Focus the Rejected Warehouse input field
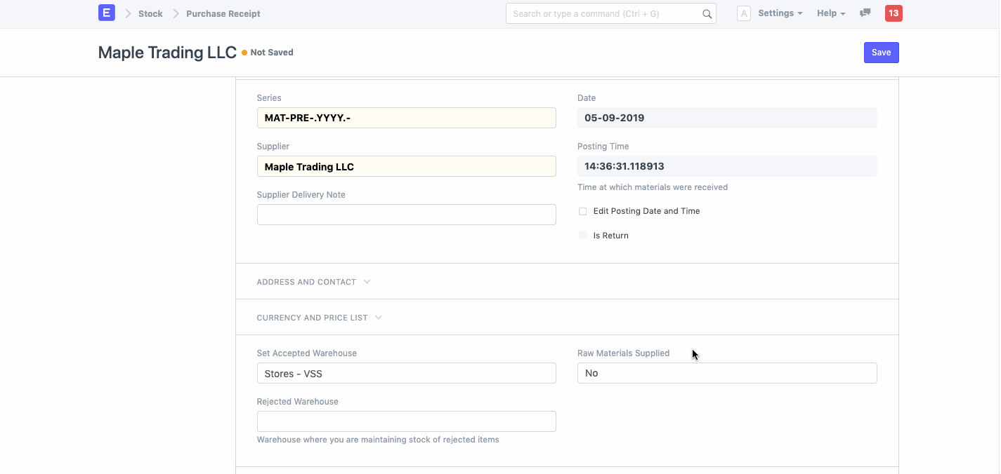 tap(406, 421)
